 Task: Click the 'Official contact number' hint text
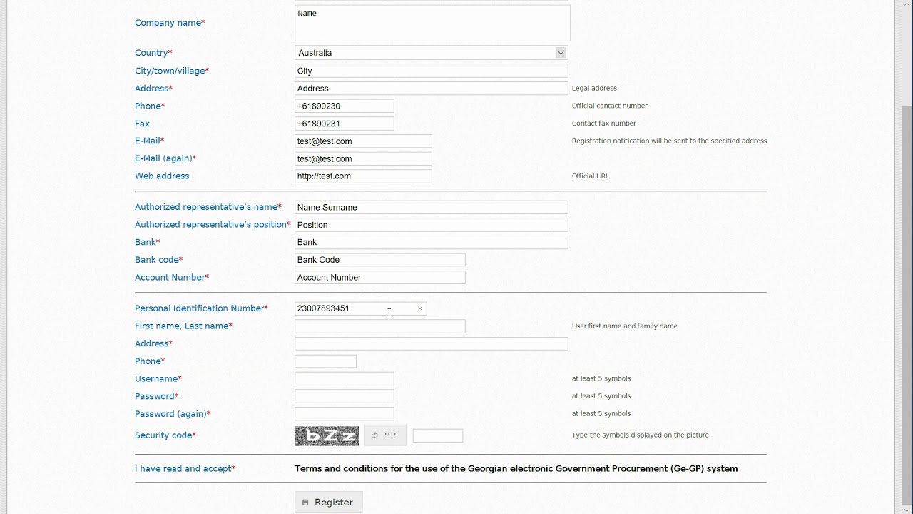point(610,106)
